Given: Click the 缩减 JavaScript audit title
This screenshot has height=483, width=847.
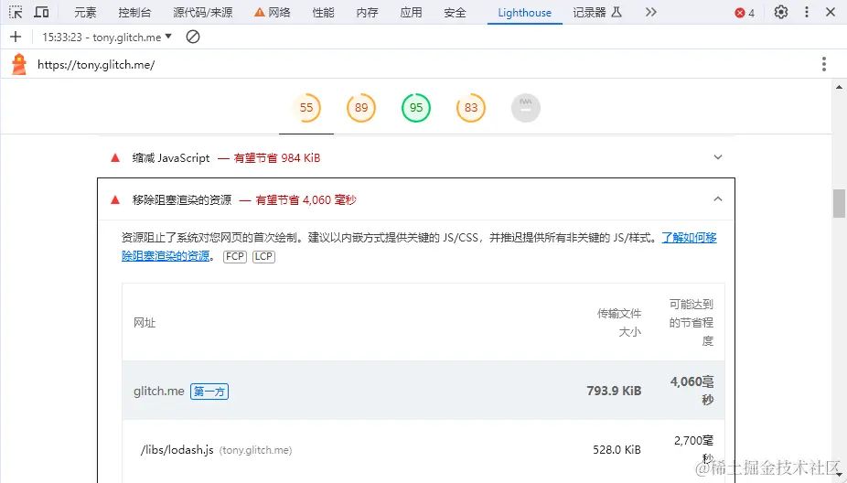Looking at the screenshot, I should pyautogui.click(x=171, y=157).
